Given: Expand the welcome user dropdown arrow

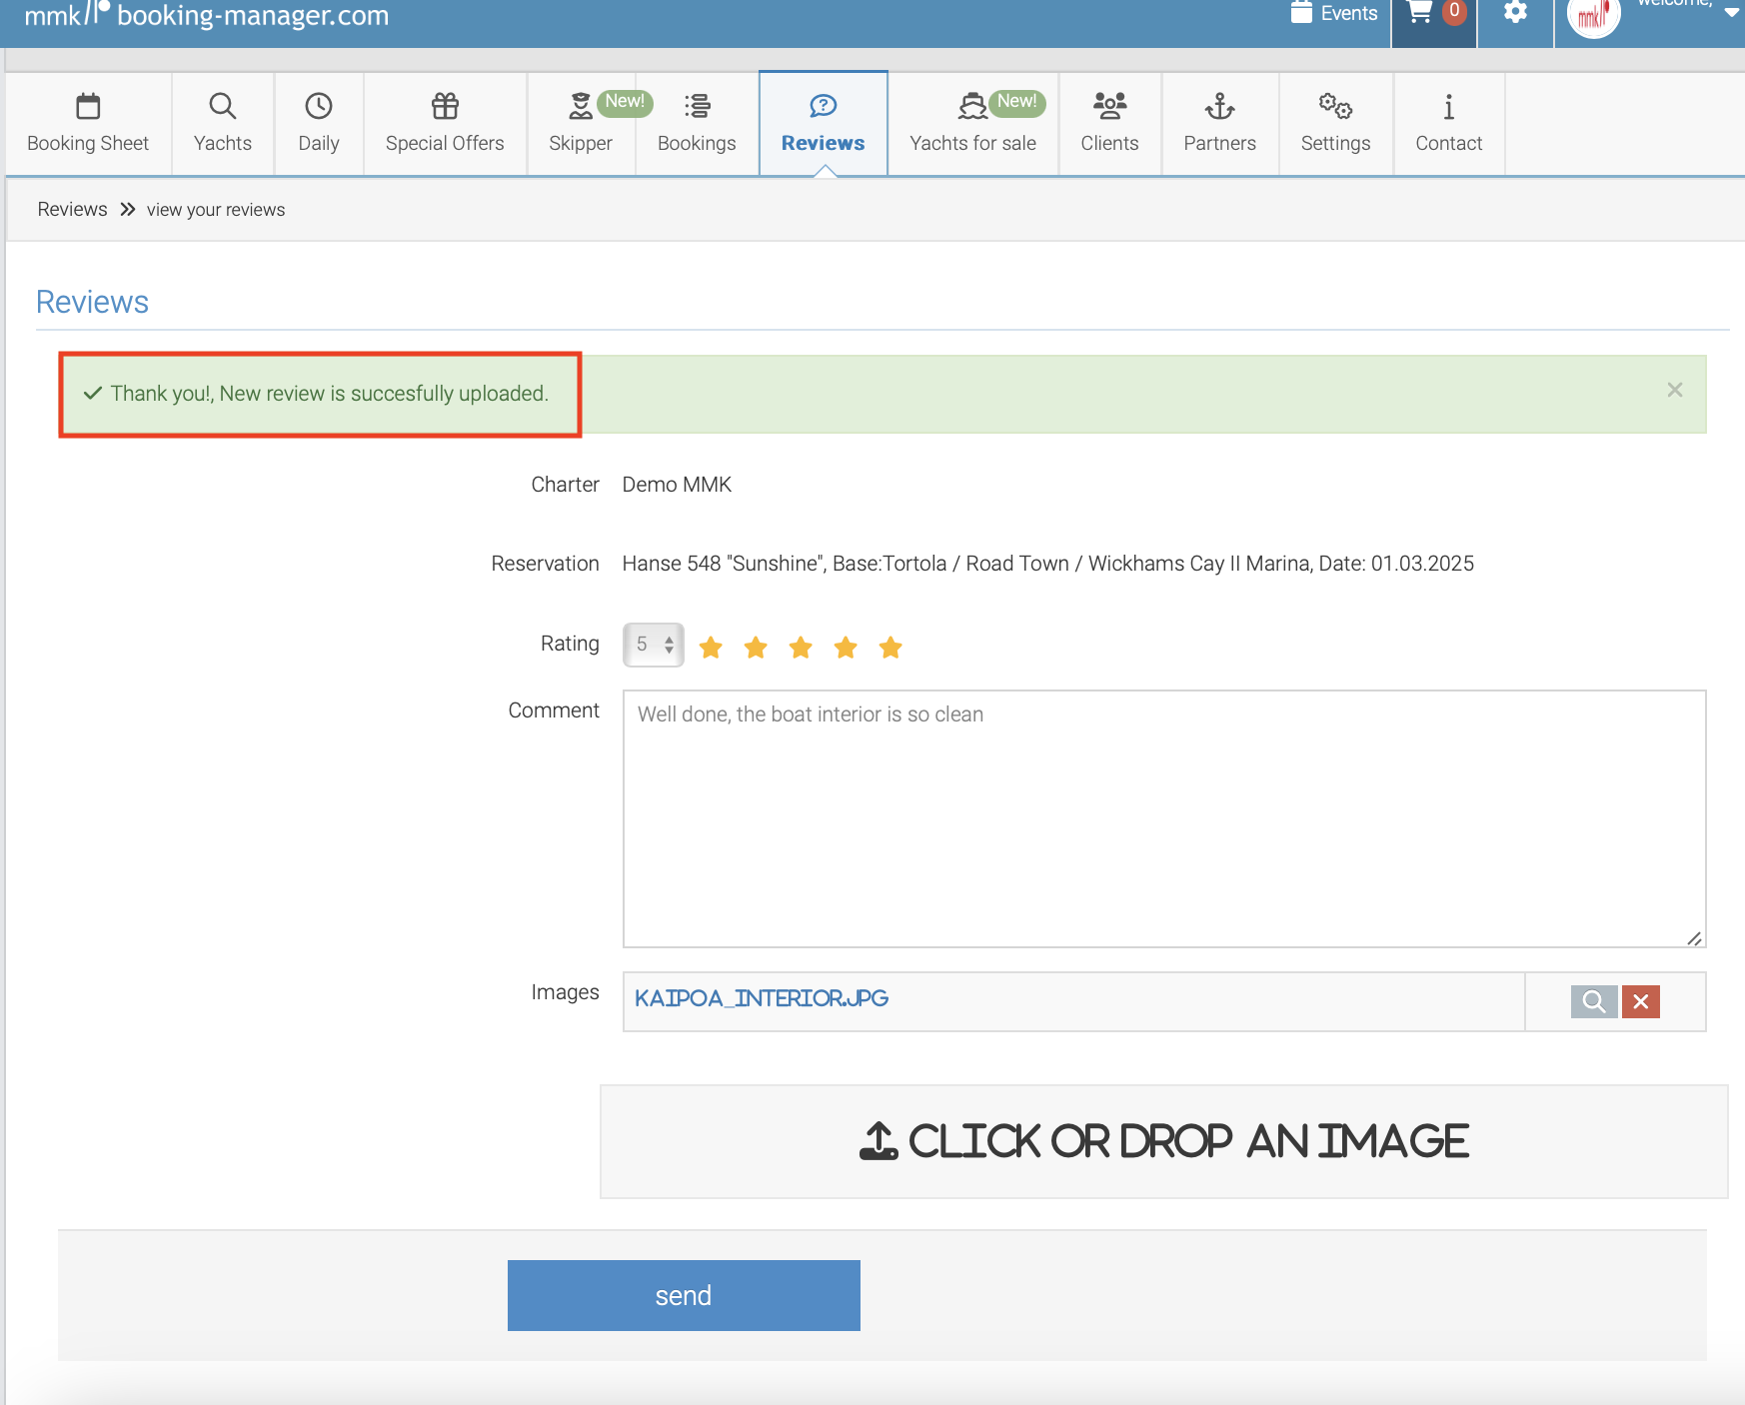Looking at the screenshot, I should 1731,12.
